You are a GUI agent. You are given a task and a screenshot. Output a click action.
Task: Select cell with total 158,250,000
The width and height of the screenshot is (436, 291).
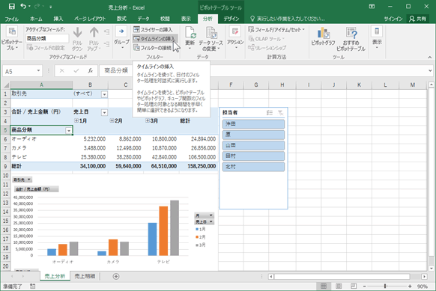199,166
